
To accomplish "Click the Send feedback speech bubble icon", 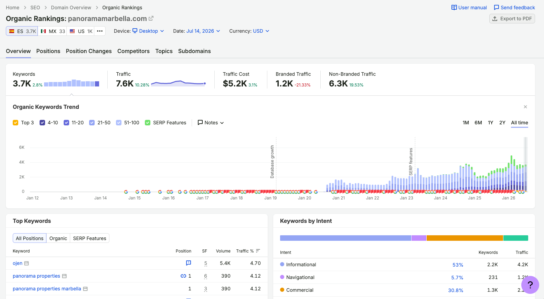I will click(497, 8).
